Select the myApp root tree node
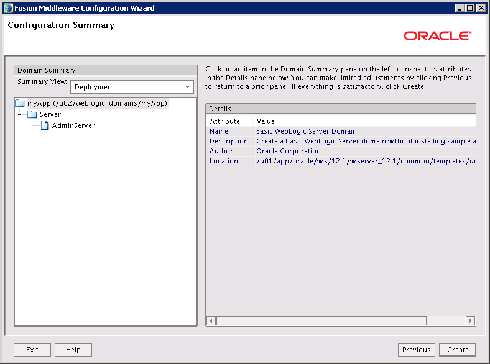This screenshot has width=490, height=364. 98,103
